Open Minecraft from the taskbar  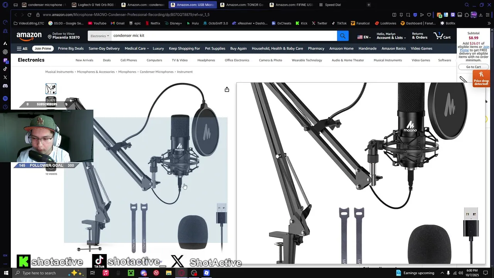(131, 273)
